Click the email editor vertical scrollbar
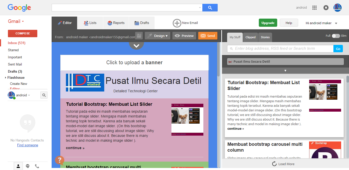The height and width of the screenshot is (170, 349). [x=218, y=59]
